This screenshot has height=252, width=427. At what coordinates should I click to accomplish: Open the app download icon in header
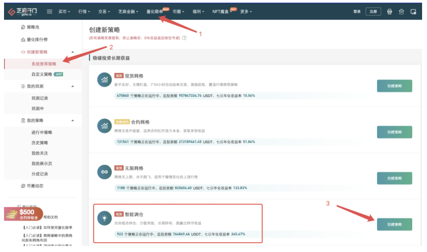pyautogui.click(x=389, y=12)
